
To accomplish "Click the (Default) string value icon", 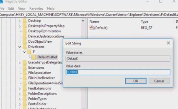I will coord(91,28).
